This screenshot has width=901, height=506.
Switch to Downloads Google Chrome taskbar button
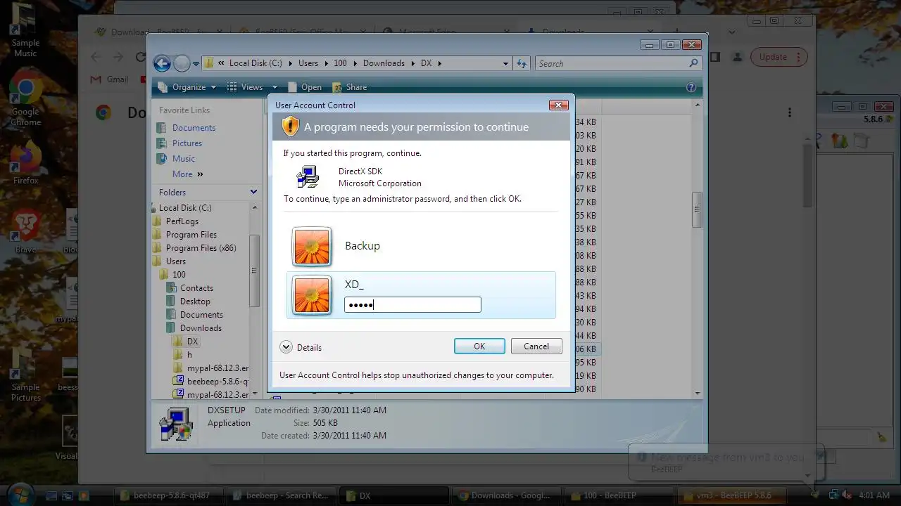click(505, 495)
